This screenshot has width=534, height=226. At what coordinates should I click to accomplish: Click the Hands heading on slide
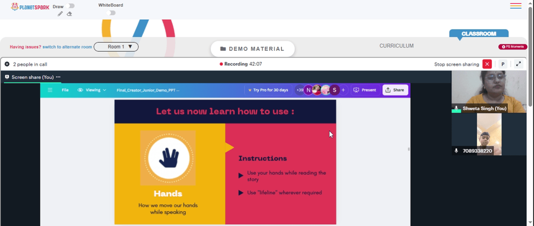click(168, 193)
